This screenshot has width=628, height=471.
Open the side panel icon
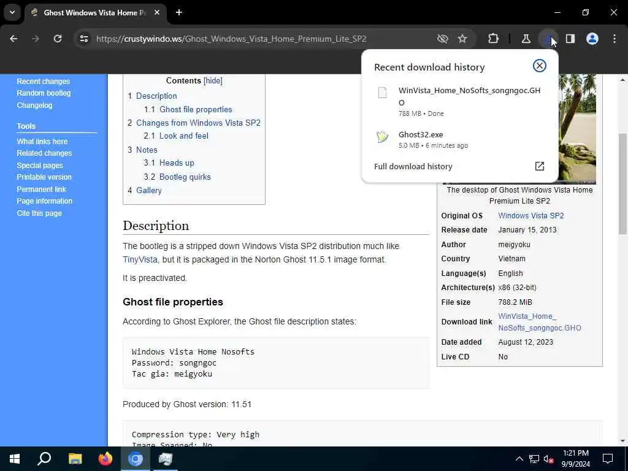coord(570,39)
